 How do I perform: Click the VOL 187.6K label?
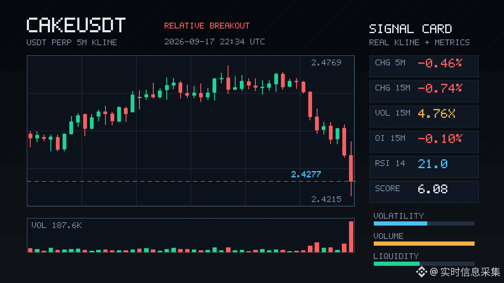[x=57, y=226]
